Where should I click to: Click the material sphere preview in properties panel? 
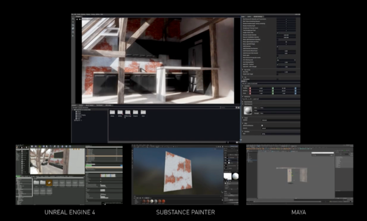[248, 111]
